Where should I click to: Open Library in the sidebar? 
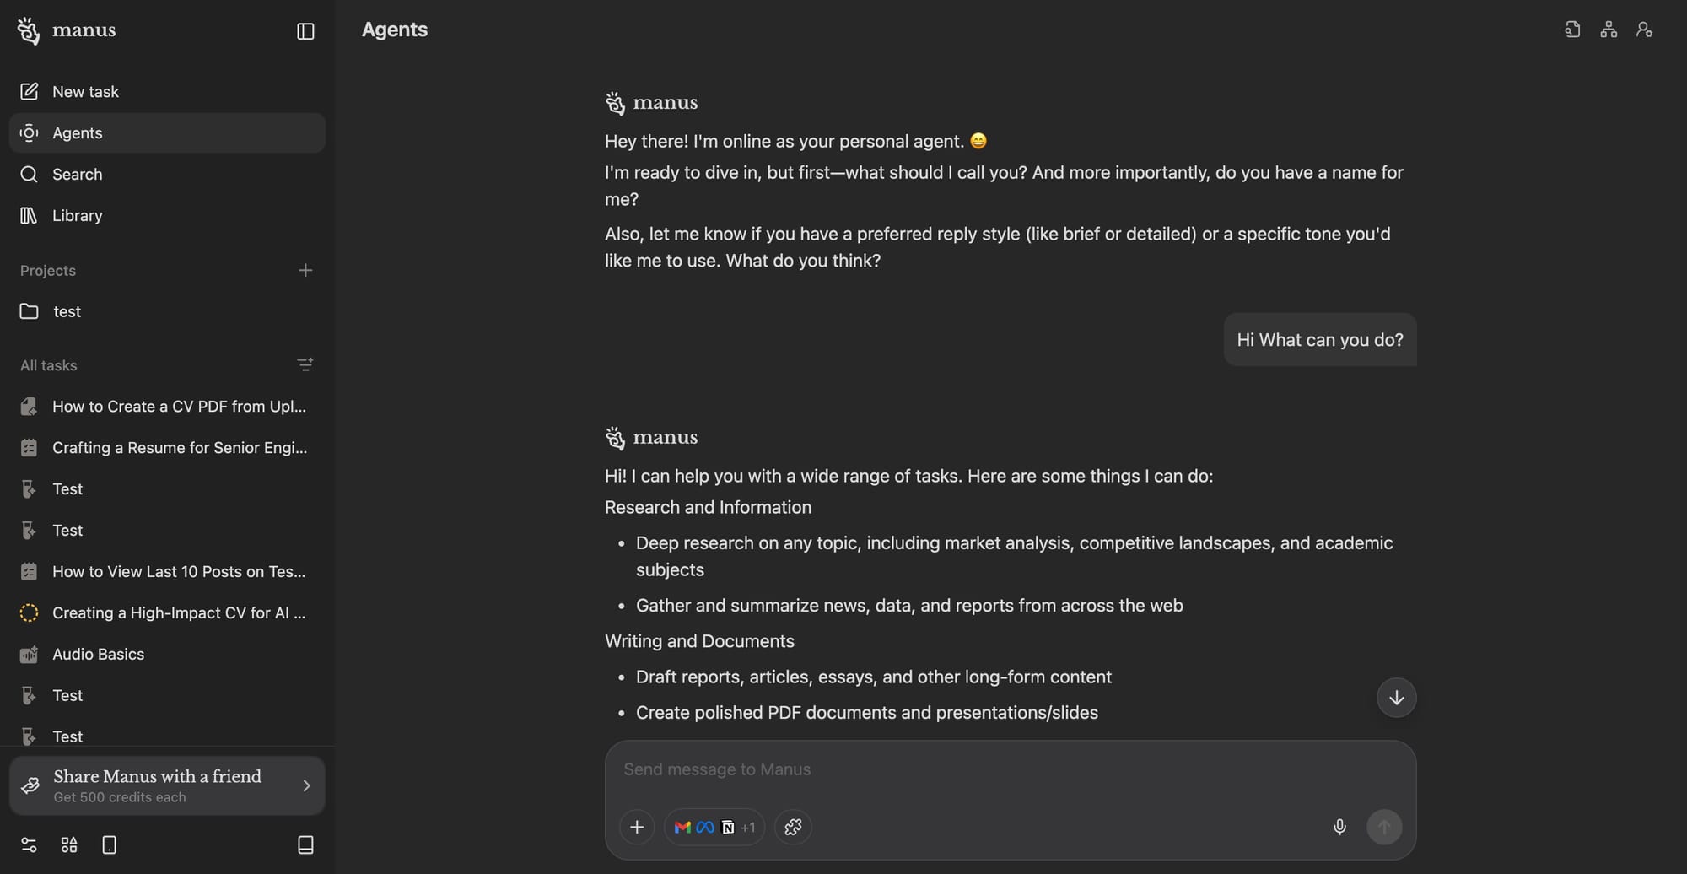(167, 215)
